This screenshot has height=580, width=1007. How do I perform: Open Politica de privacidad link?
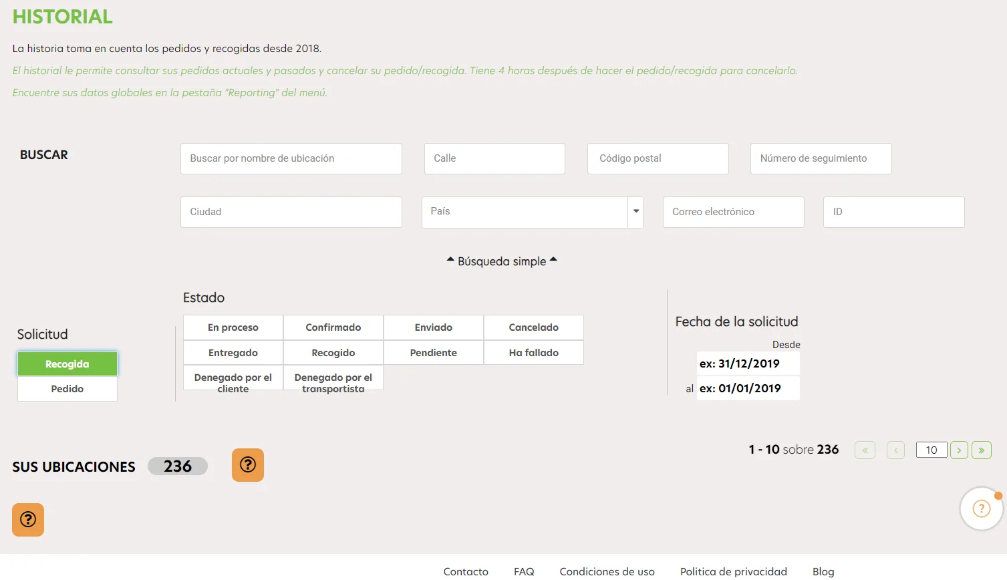tap(734, 571)
